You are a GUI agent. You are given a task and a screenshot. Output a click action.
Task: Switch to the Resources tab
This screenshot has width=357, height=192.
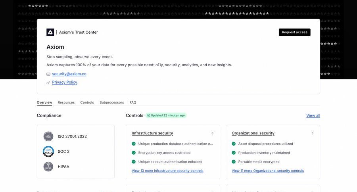pyautogui.click(x=66, y=102)
